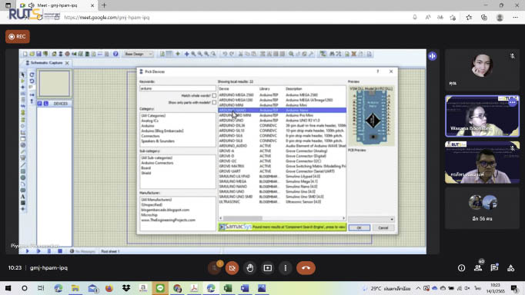Select www.TheEngineeringProjects.com manufacturer
Image resolution: width=525 pixels, height=295 pixels.
point(168,220)
